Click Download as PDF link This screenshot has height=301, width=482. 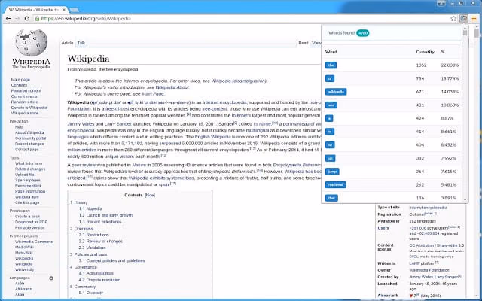(31, 222)
